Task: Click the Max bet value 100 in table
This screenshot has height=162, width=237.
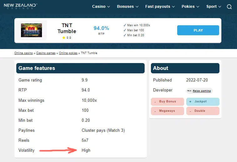Action: 85,110
